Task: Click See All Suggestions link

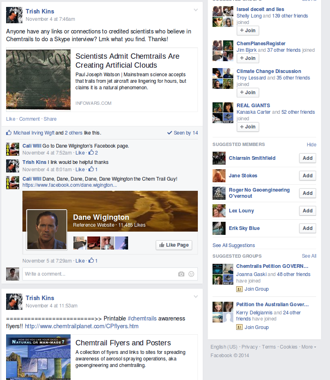Action: [x=234, y=245]
